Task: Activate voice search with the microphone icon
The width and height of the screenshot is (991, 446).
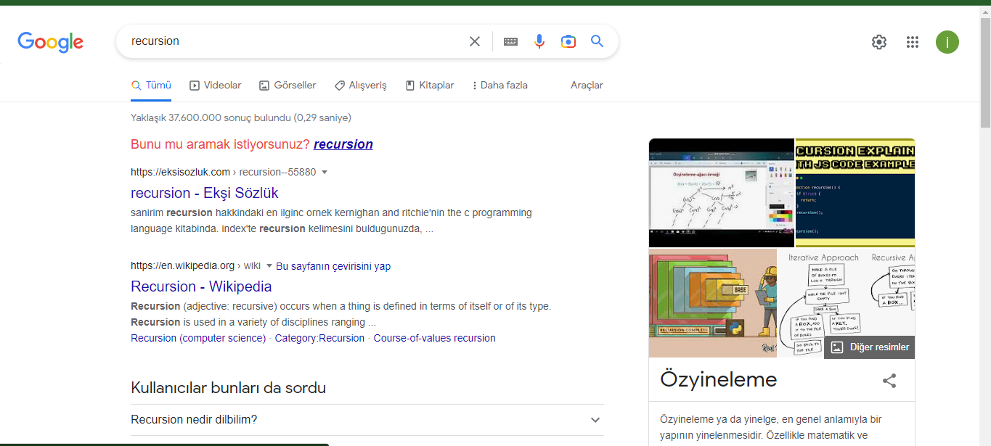Action: tap(539, 41)
